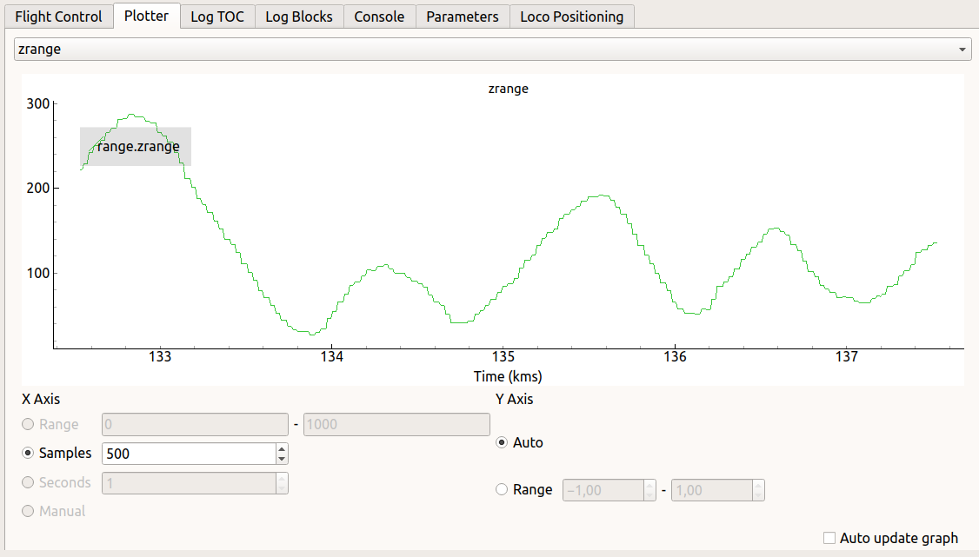Click the zrange plot title

coord(508,89)
